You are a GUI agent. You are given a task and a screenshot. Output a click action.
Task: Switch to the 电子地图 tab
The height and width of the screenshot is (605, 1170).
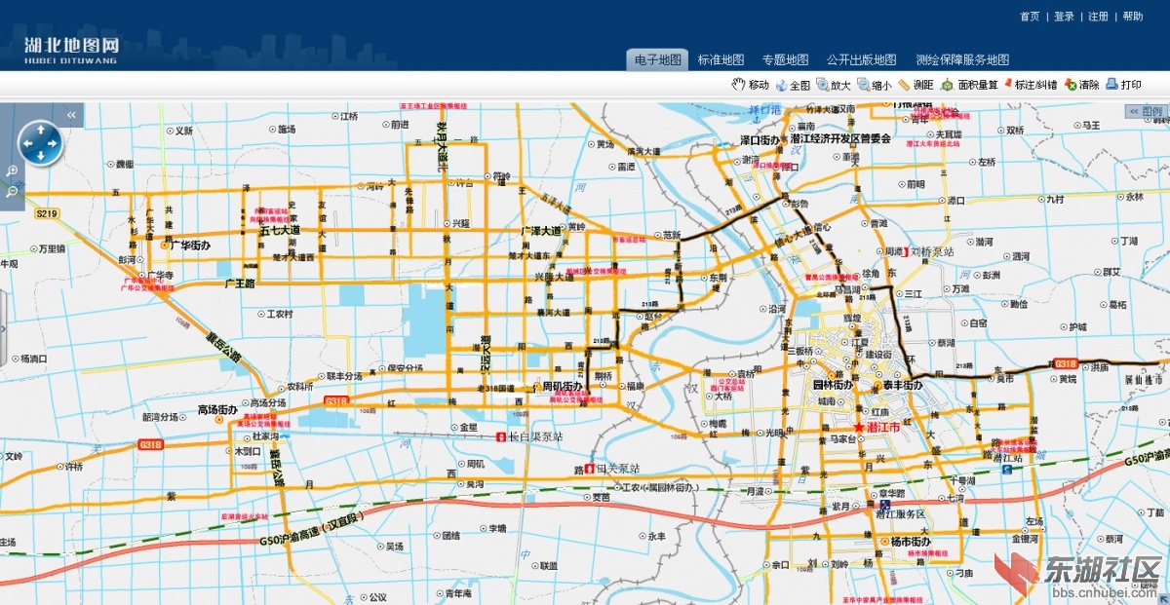click(657, 59)
